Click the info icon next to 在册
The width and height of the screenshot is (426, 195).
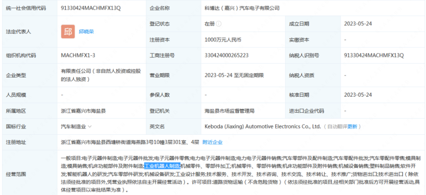219,24
